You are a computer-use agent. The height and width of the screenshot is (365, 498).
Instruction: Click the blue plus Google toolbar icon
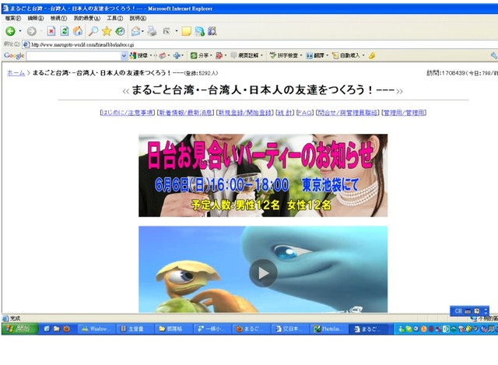[177, 55]
